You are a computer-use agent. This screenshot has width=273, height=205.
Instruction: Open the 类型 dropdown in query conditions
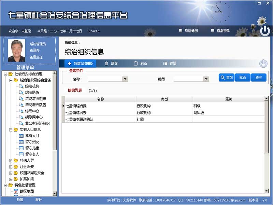tap(206, 78)
